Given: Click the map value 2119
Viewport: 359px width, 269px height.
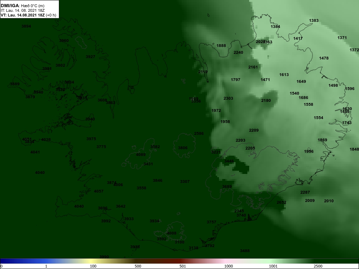Looking at the screenshot, I should tap(203, 72).
